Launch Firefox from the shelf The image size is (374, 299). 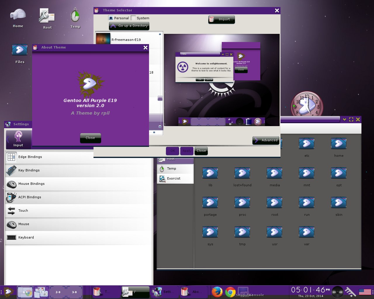click(x=217, y=292)
